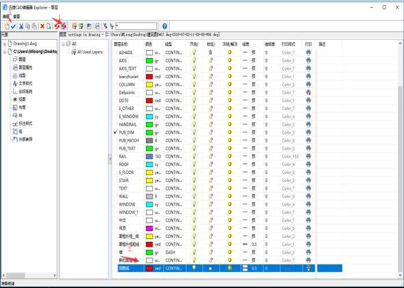Click the cyan color swatch of ROOF layer
This screenshot has height=288, width=404.
point(149,164)
